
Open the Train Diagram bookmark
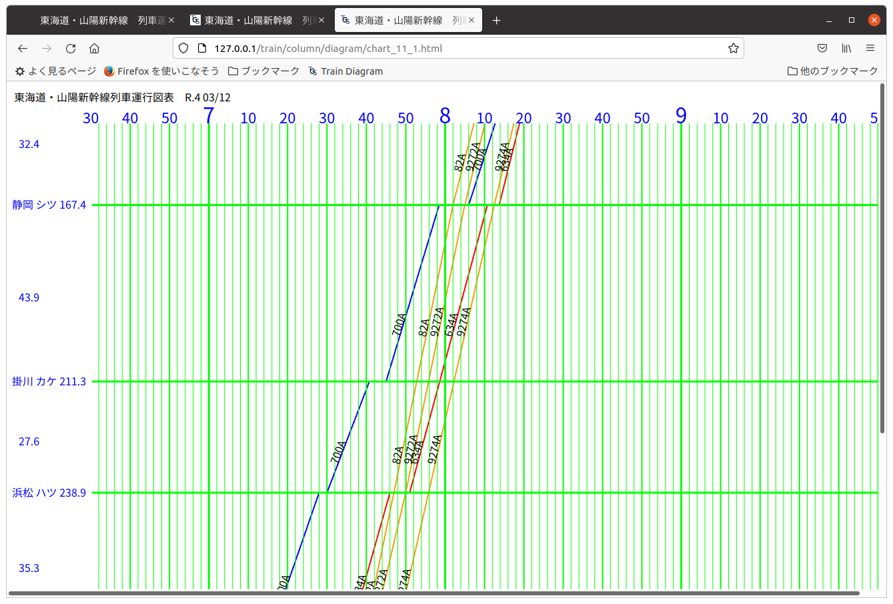(x=345, y=71)
